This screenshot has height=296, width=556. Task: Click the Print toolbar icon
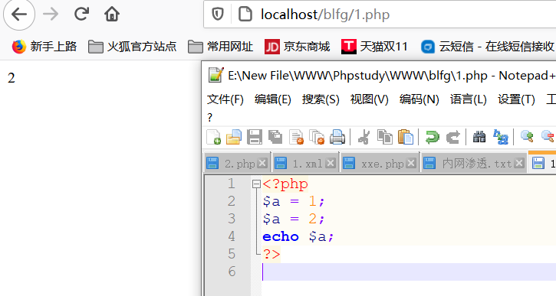337,137
